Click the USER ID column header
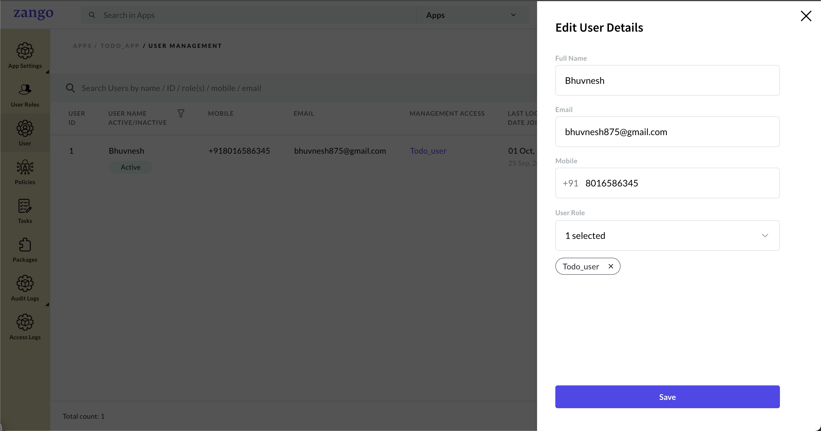Image resolution: width=821 pixels, height=431 pixels. tap(76, 118)
